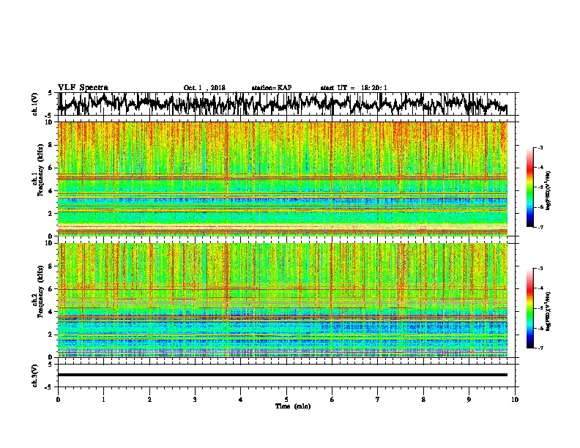
Task: Click time-axis tick label "7"
Action: coord(378,400)
